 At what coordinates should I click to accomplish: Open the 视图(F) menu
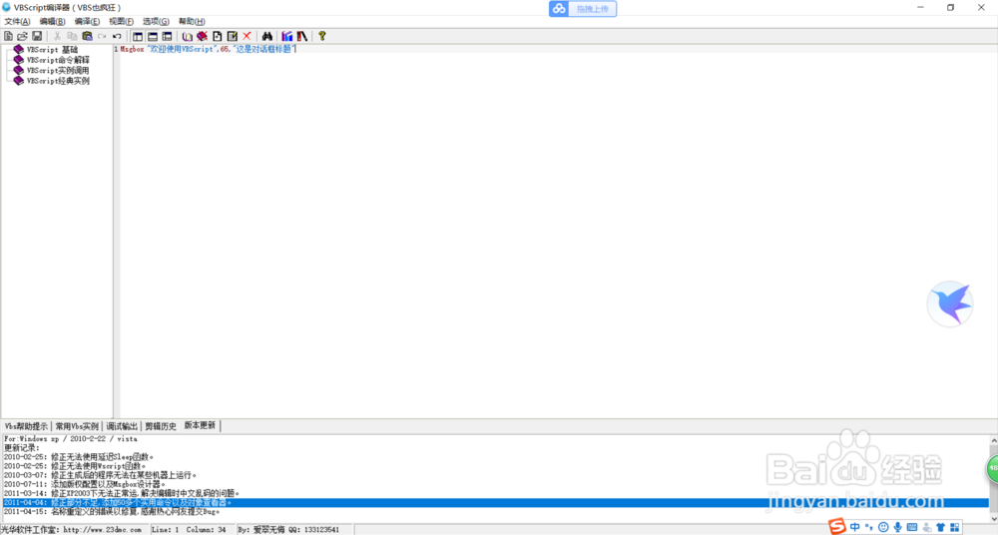coord(121,22)
